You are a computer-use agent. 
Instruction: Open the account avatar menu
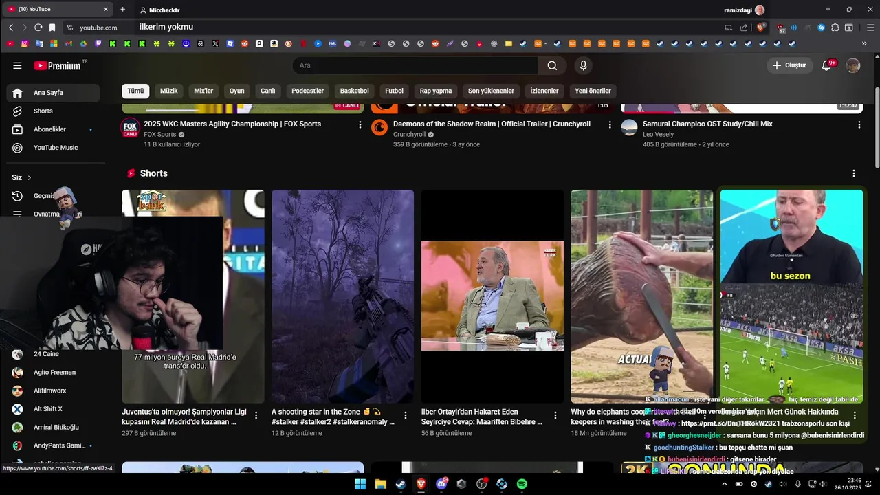[853, 65]
